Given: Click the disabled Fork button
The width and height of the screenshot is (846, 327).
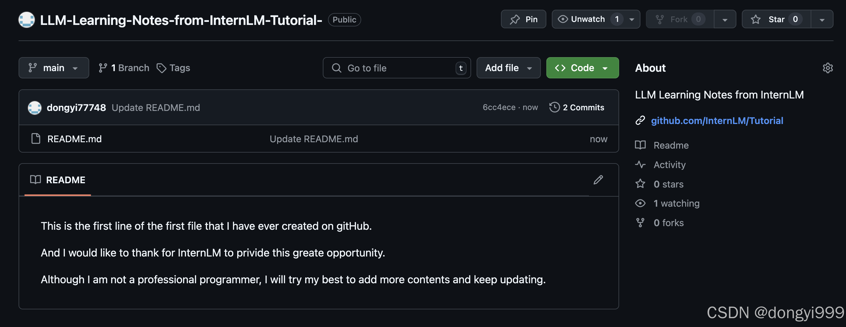Looking at the screenshot, I should [x=680, y=19].
